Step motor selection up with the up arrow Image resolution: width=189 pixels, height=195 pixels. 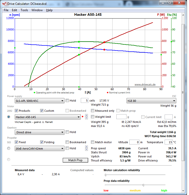(x=86, y=116)
